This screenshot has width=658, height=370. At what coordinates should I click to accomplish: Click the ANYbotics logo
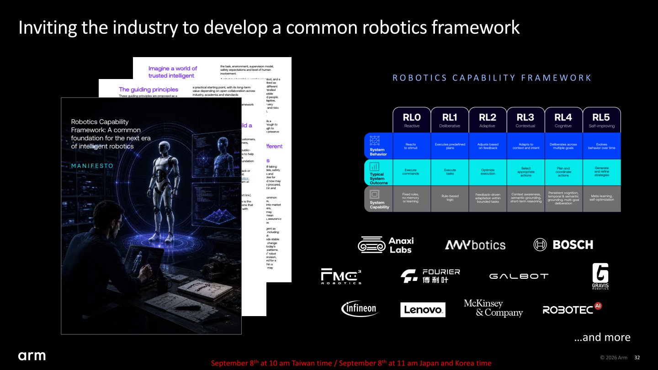475,245
